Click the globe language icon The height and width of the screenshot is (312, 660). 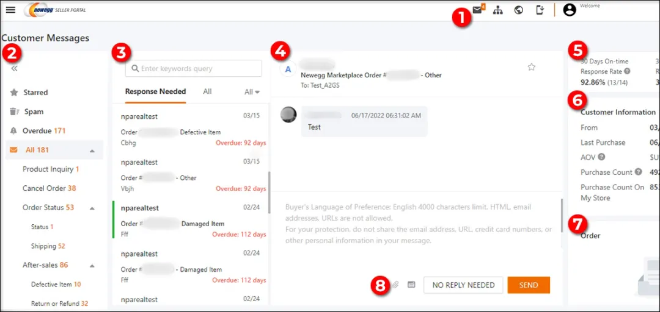click(x=518, y=10)
